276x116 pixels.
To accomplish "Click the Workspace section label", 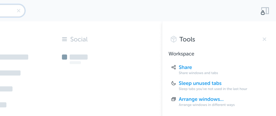I will [x=181, y=54].
